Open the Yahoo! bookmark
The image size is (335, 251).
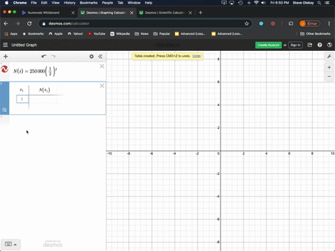[x=75, y=33]
